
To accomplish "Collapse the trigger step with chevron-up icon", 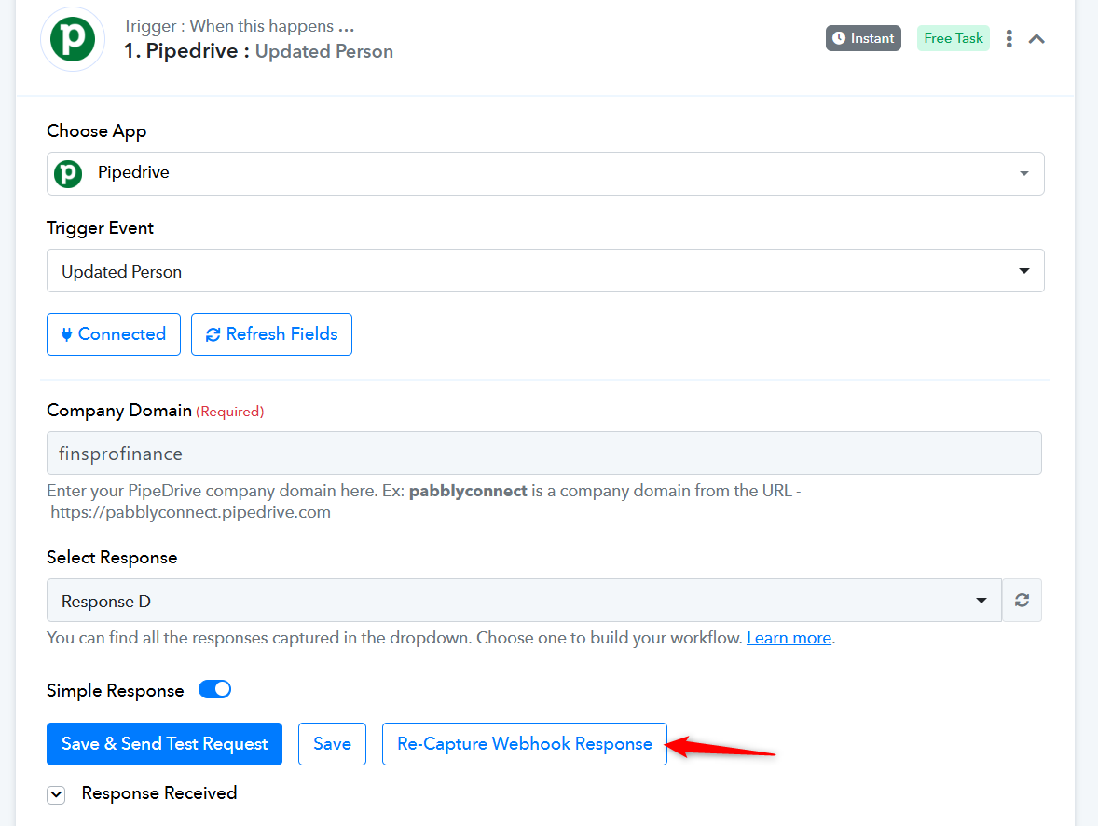I will click(1036, 39).
